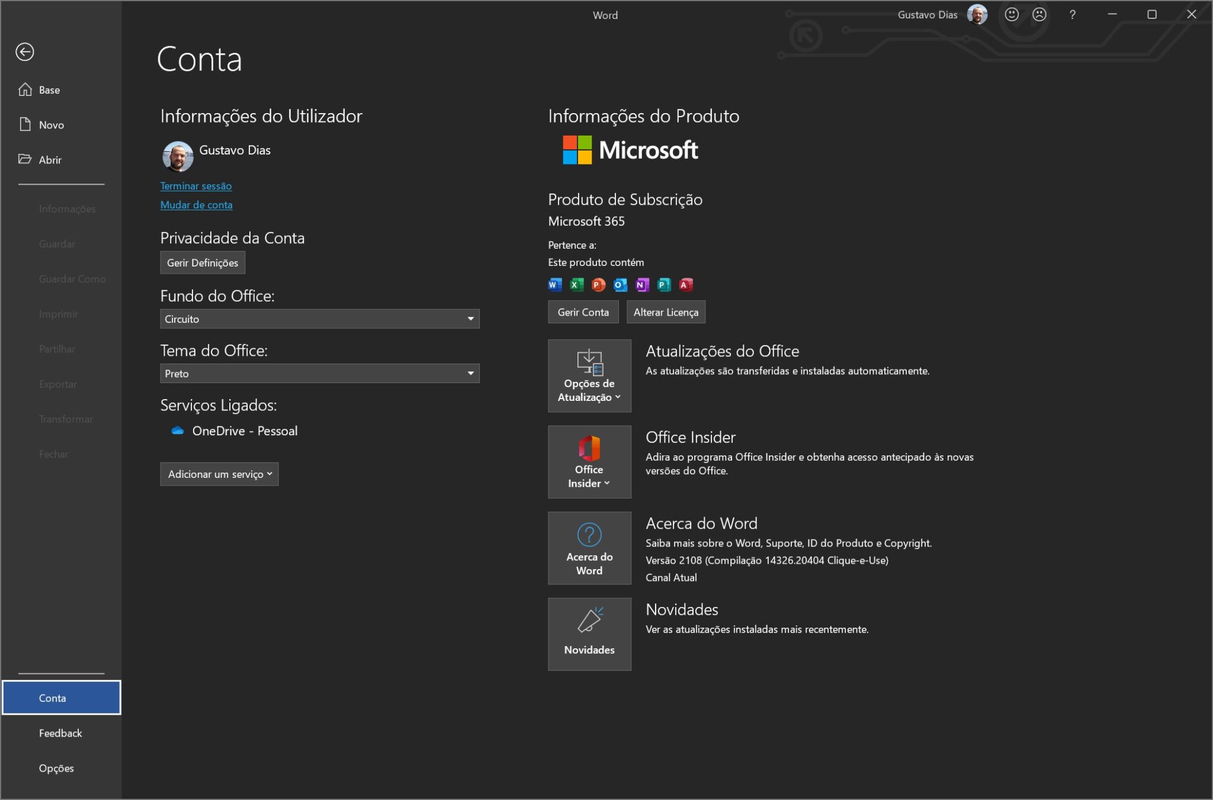
Task: Select the OneDrive - Pessoal cloud icon
Action: (177, 431)
